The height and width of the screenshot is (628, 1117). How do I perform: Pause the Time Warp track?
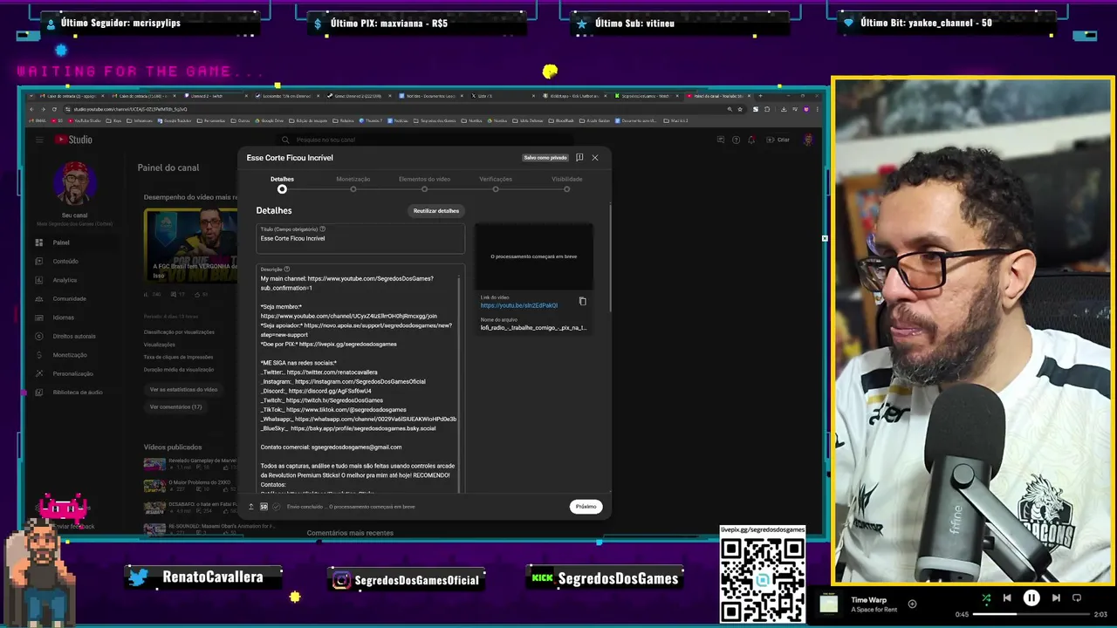coord(1031,598)
